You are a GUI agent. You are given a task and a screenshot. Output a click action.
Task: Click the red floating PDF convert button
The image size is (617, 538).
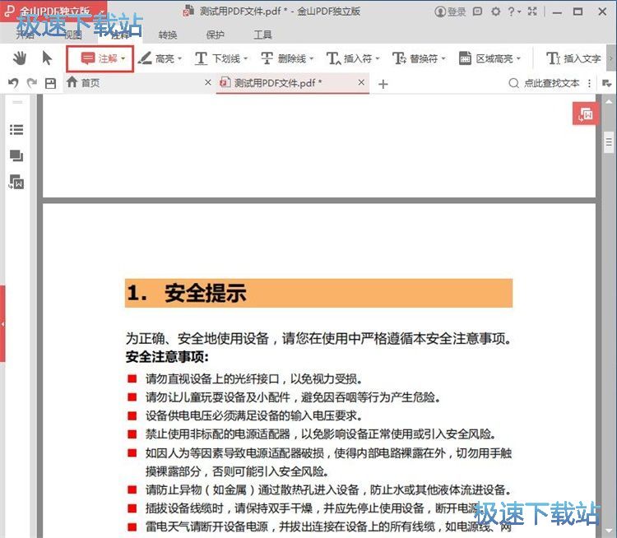586,114
